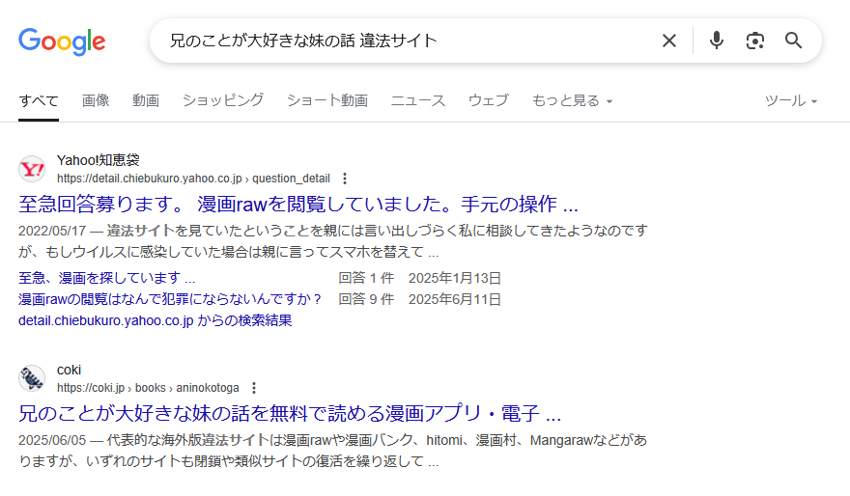Select the すべて tab
This screenshot has height=496, width=850.
39,100
